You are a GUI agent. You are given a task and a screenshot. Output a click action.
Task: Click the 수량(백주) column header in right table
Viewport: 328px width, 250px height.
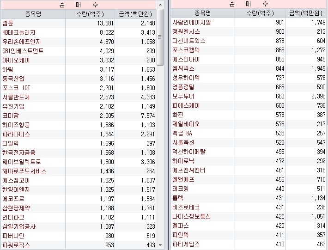click(x=260, y=13)
